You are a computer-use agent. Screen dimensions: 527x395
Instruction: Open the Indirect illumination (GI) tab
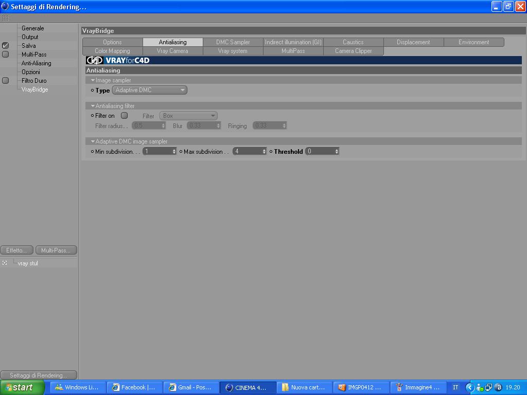click(293, 42)
